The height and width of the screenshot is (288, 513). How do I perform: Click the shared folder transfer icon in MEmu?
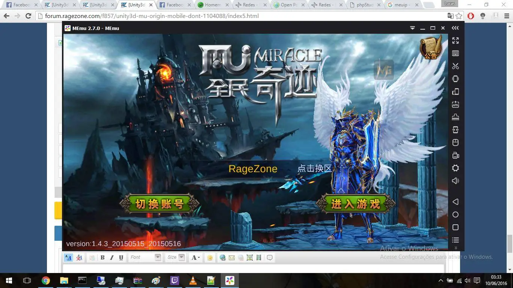pyautogui.click(x=456, y=130)
